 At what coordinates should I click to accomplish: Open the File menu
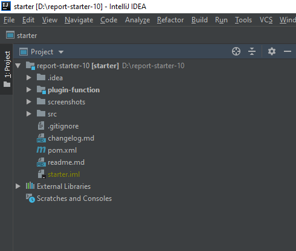tap(9, 20)
